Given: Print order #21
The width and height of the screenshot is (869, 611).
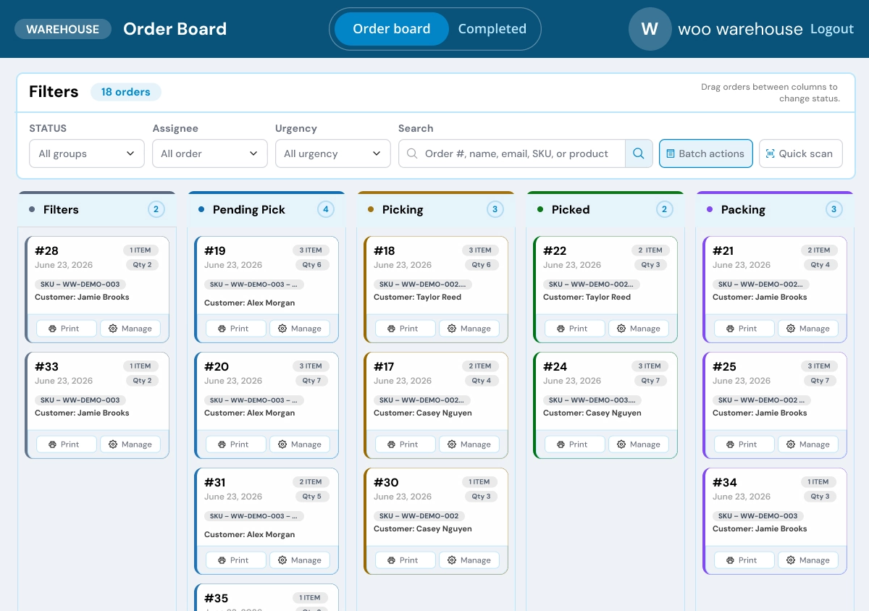Looking at the screenshot, I should click(x=744, y=329).
